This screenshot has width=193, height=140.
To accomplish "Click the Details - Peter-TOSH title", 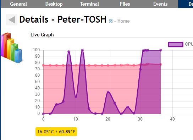I will 63,19.
